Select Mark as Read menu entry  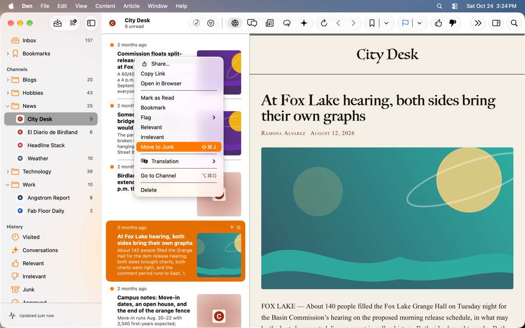click(x=179, y=98)
